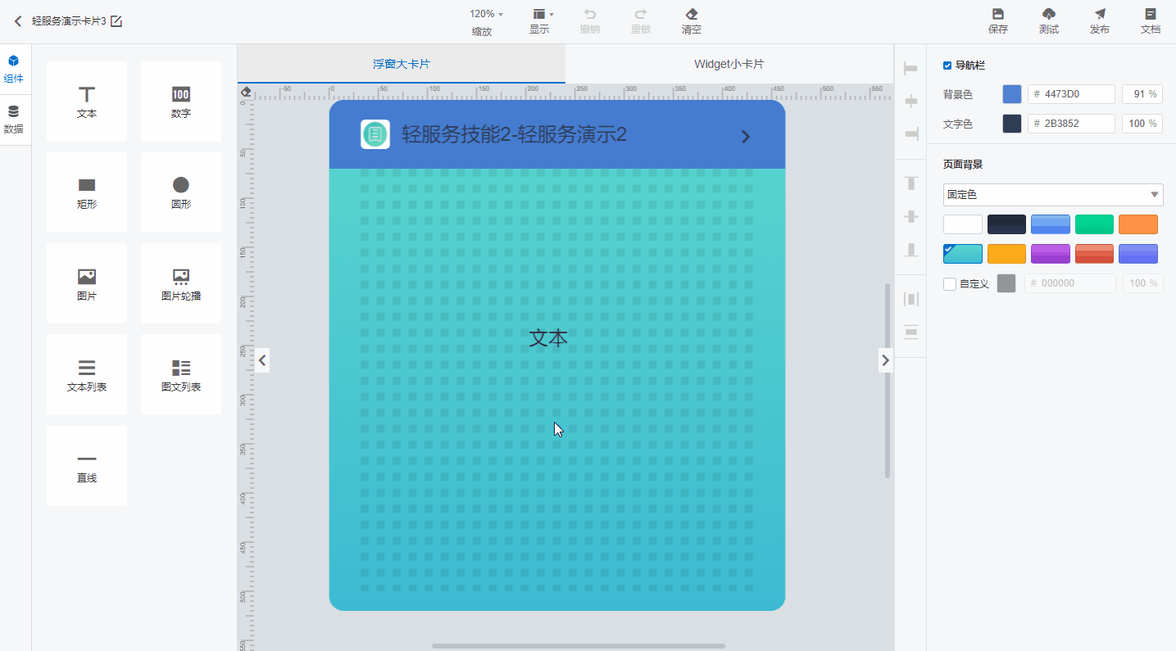Open the 文档 documentation icon
The width and height of the screenshot is (1176, 651).
[x=1151, y=14]
